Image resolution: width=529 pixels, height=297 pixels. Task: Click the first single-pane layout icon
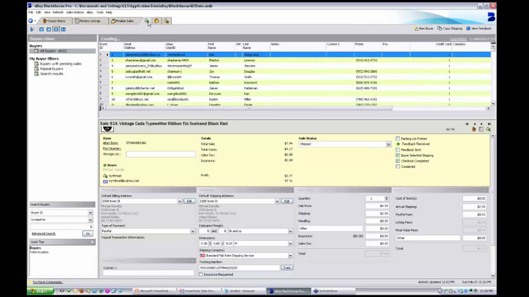click(41, 29)
